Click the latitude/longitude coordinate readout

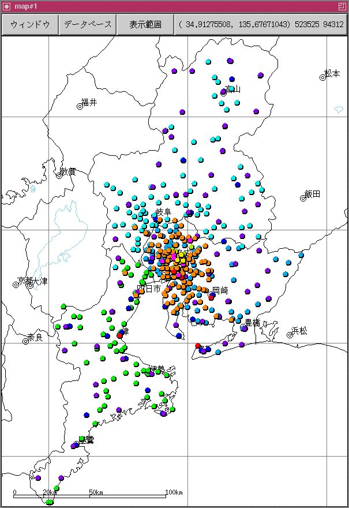[x=261, y=25]
